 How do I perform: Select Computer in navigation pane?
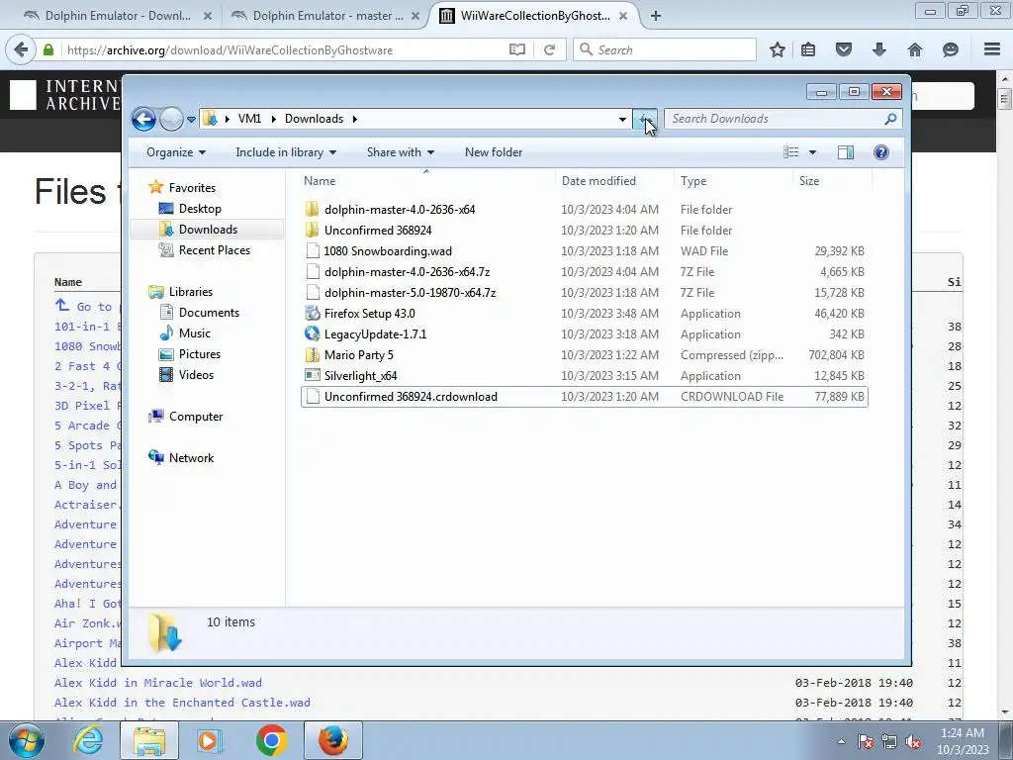(195, 417)
